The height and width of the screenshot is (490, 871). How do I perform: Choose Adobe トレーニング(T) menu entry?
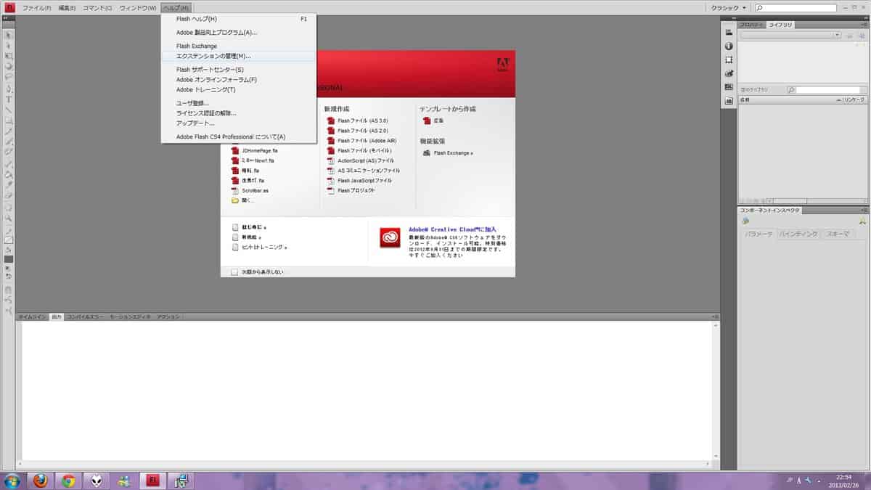click(239, 90)
